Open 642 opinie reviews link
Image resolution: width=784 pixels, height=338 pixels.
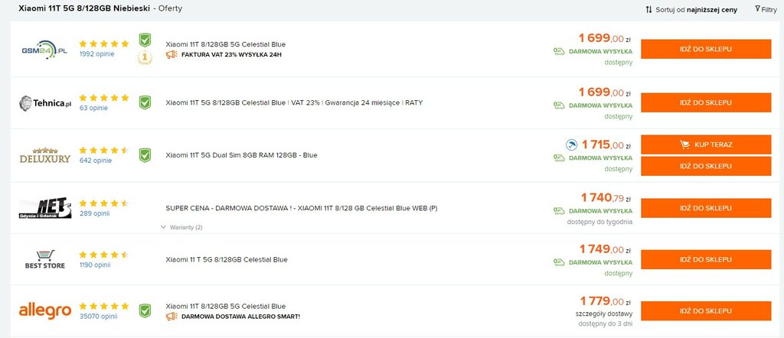point(96,161)
